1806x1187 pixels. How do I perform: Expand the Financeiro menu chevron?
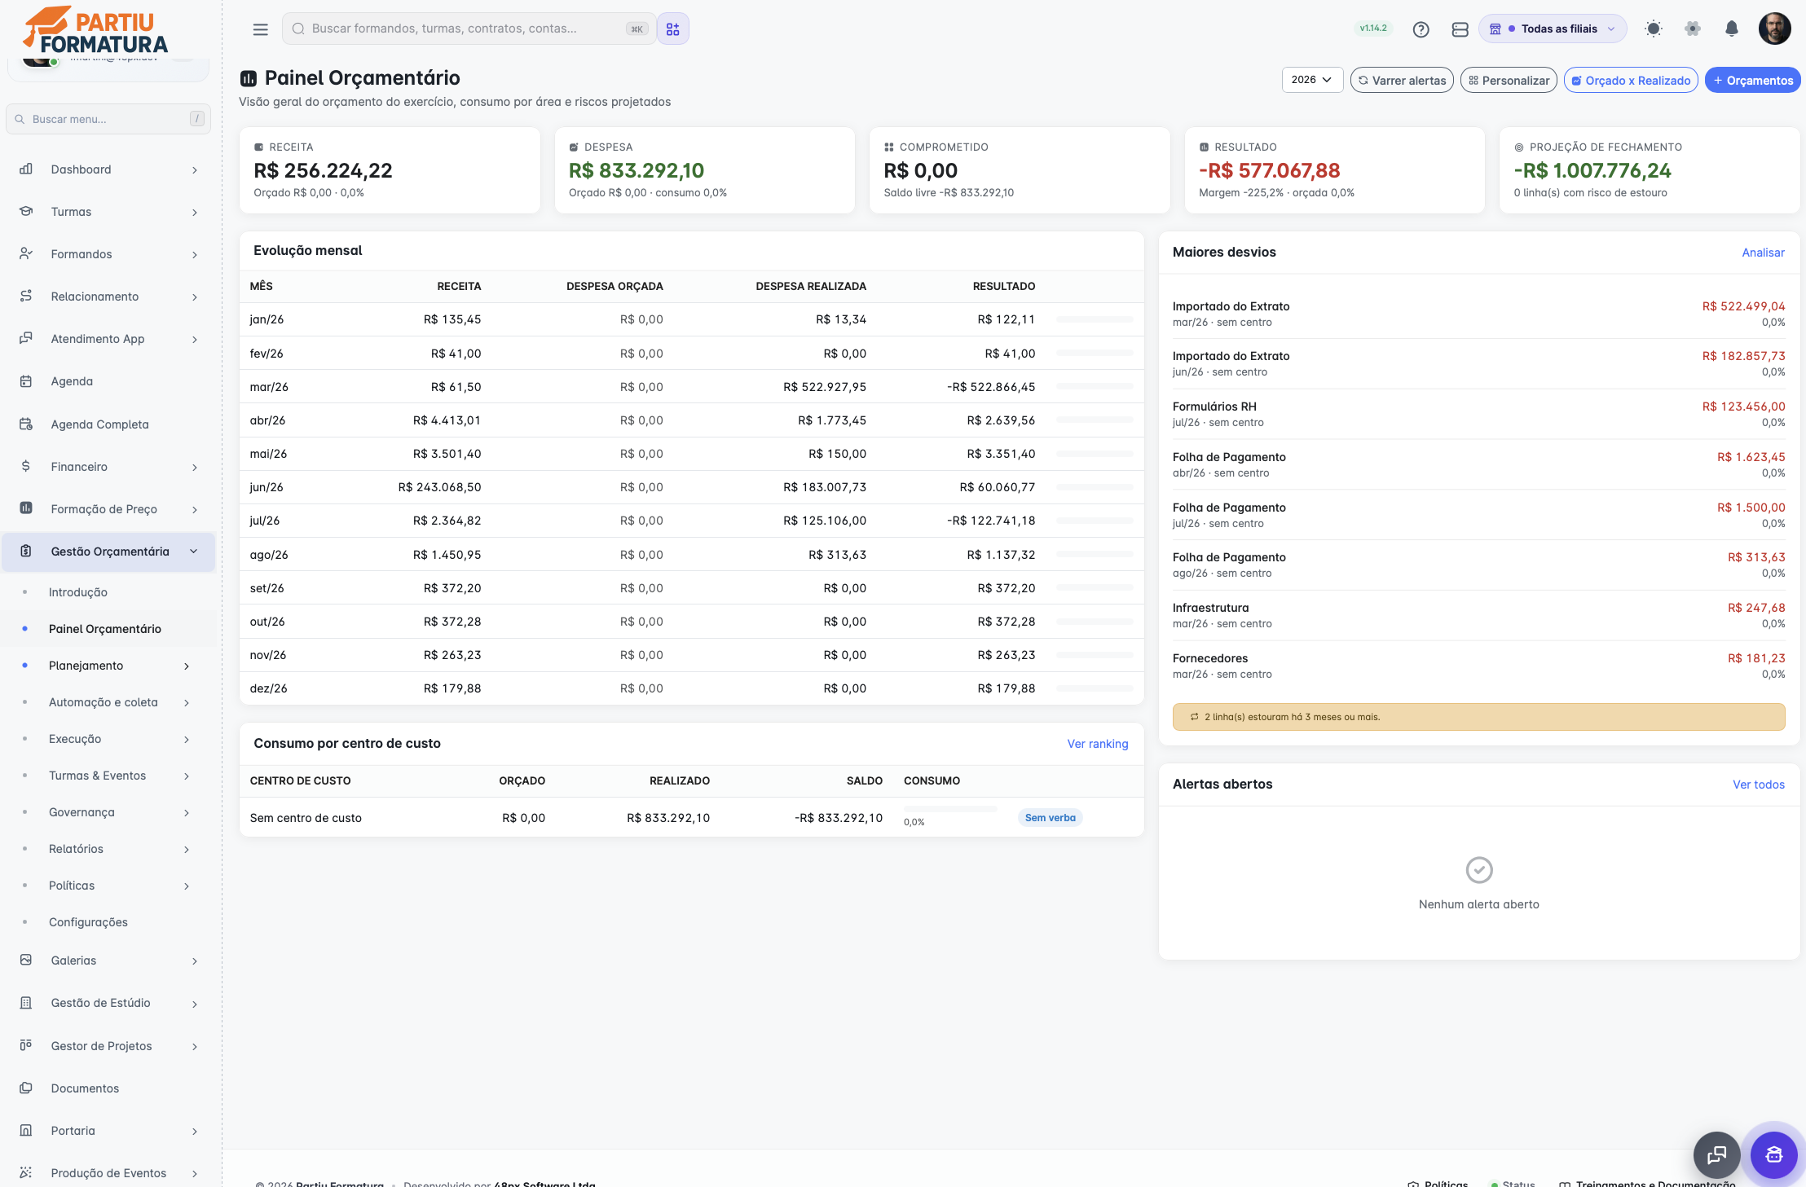(195, 467)
